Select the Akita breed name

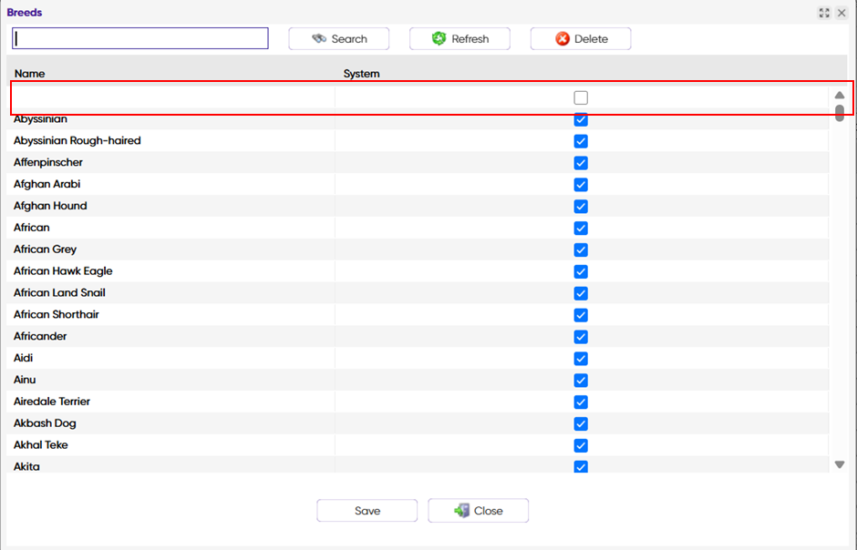[26, 466]
